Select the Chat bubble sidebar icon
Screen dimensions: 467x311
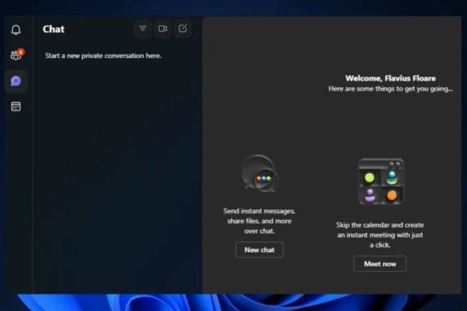click(x=16, y=81)
